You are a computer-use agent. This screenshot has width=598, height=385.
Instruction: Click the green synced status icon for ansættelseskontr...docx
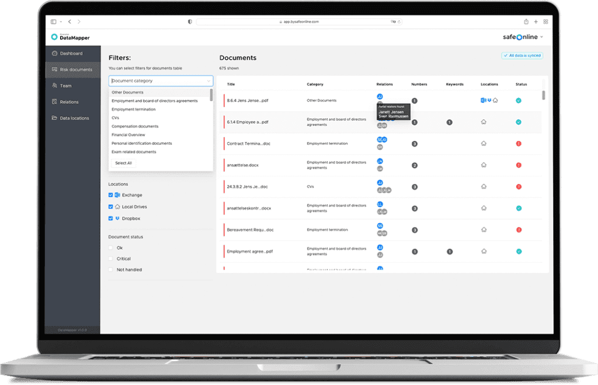pos(519,208)
